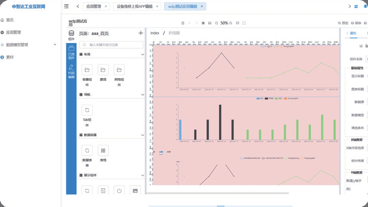The width and height of the screenshot is (368, 207).
Task: Click the zoom in magnifier icon
Action: [x=230, y=23]
